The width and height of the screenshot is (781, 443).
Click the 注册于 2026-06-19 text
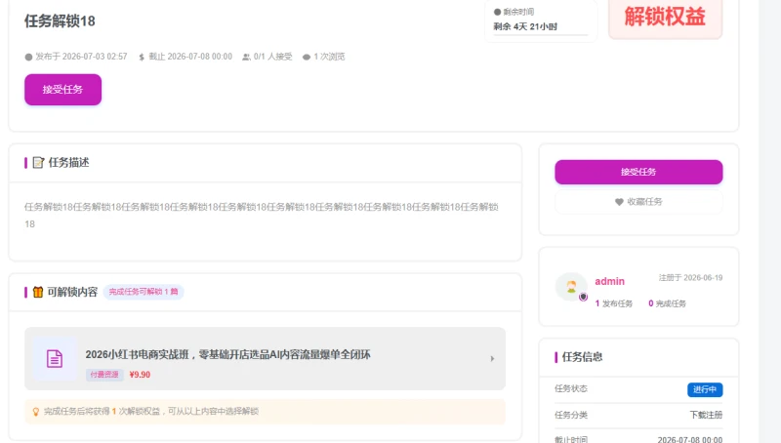tap(691, 278)
